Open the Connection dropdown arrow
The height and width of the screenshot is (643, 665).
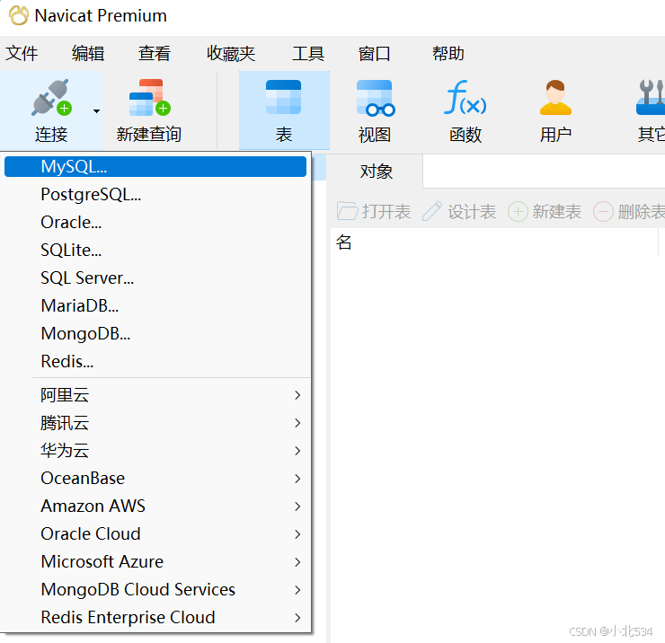point(97,111)
